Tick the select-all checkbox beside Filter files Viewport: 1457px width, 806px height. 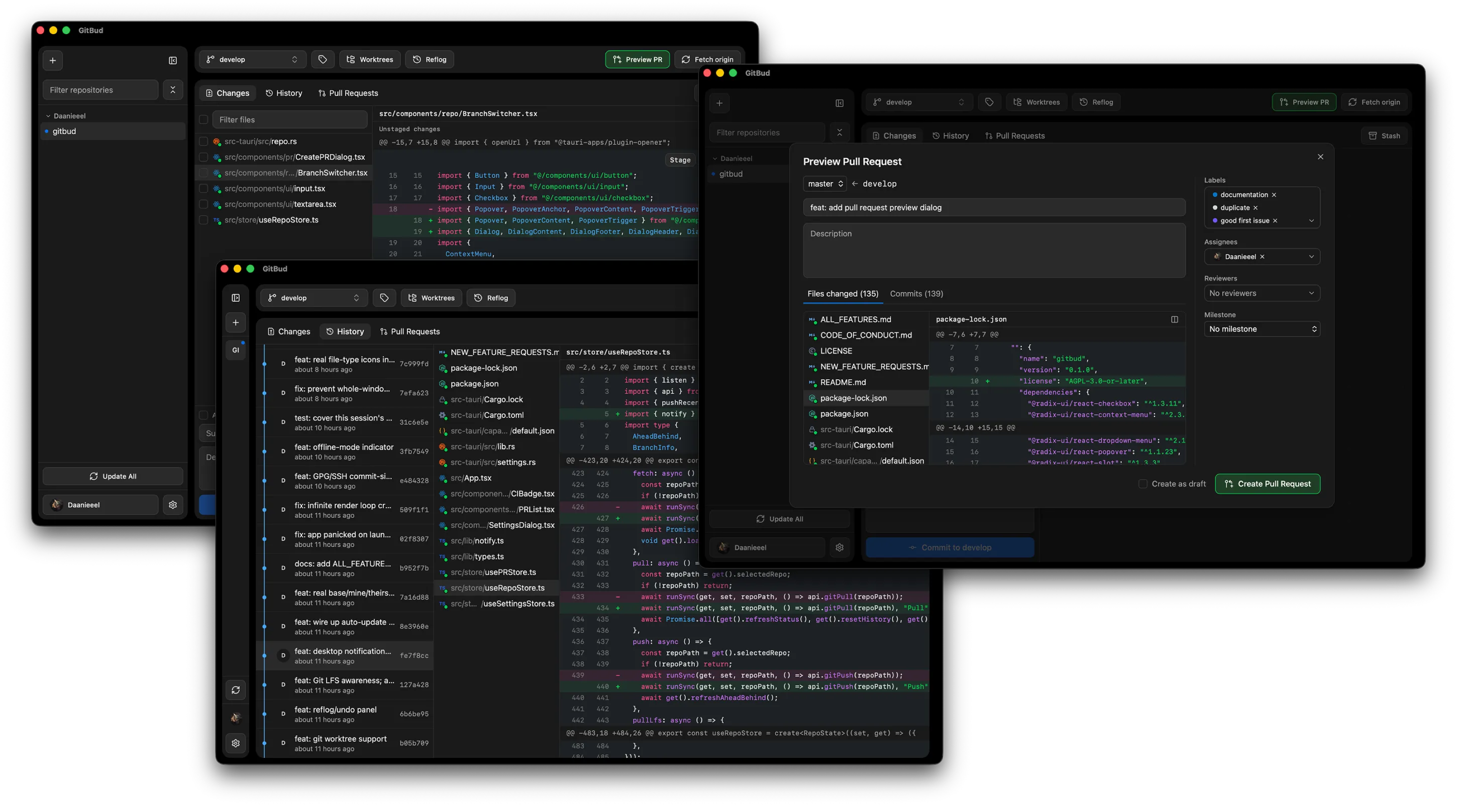[x=203, y=120]
